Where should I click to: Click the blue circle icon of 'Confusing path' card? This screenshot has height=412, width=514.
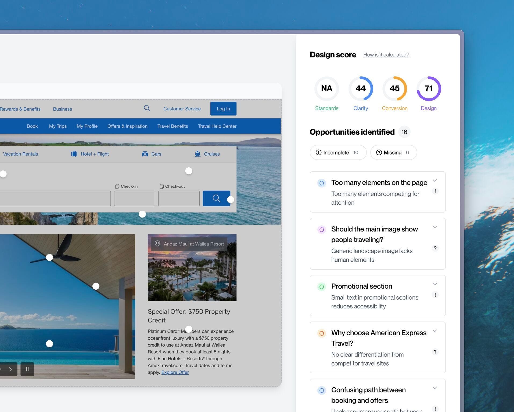pyautogui.click(x=321, y=391)
